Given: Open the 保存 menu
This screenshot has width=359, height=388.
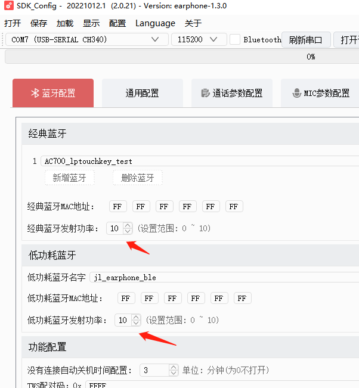Looking at the screenshot, I should [39, 23].
